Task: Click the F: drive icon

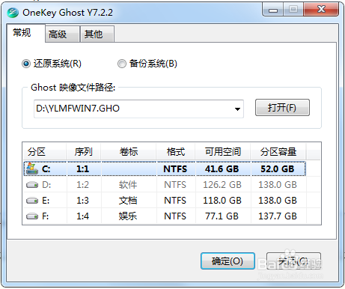Action: 32,216
